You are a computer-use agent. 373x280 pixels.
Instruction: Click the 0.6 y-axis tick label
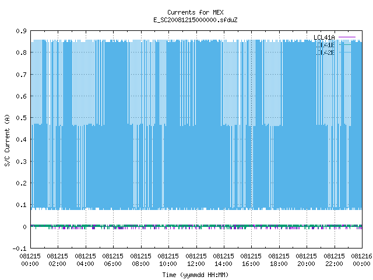point(21,96)
